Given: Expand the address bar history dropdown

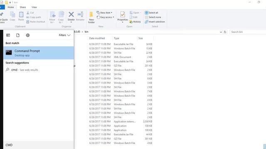Looking at the screenshot, I should [221, 32].
